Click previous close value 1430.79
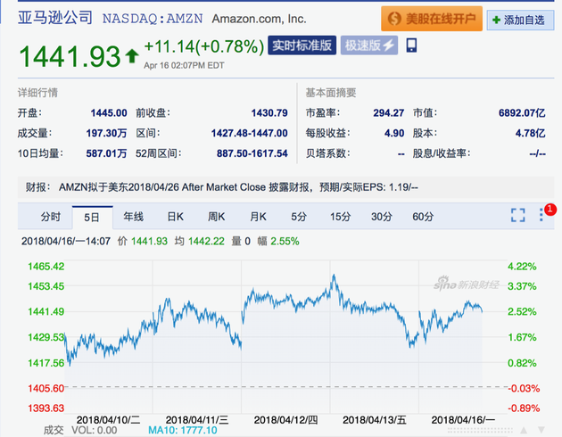562x437 pixels. coord(269,113)
